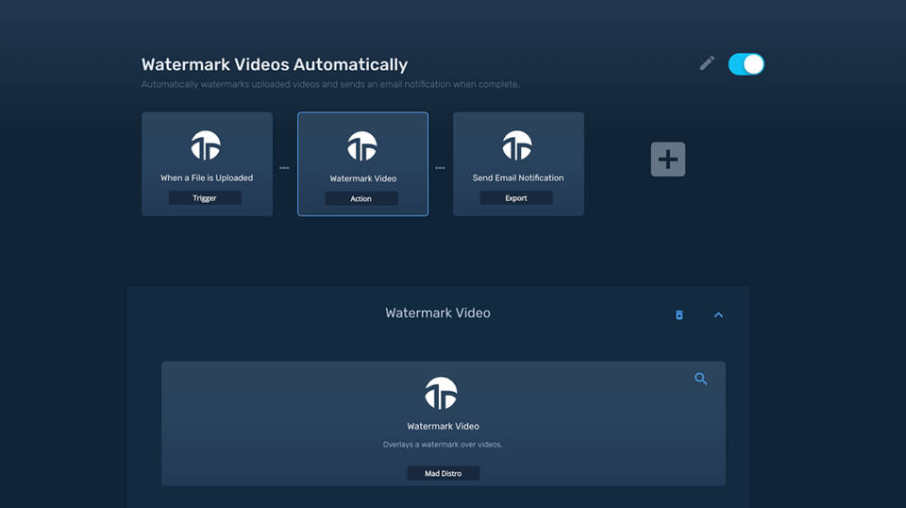
Task: Click the Trigger badge
Action: point(205,198)
